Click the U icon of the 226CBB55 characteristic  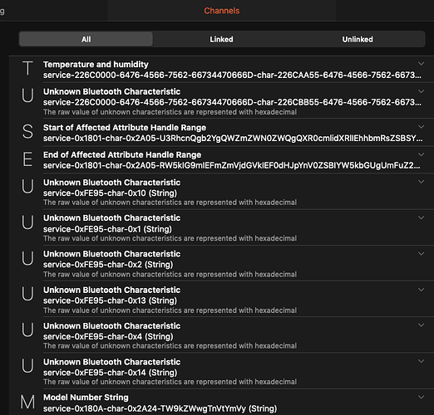click(27, 95)
